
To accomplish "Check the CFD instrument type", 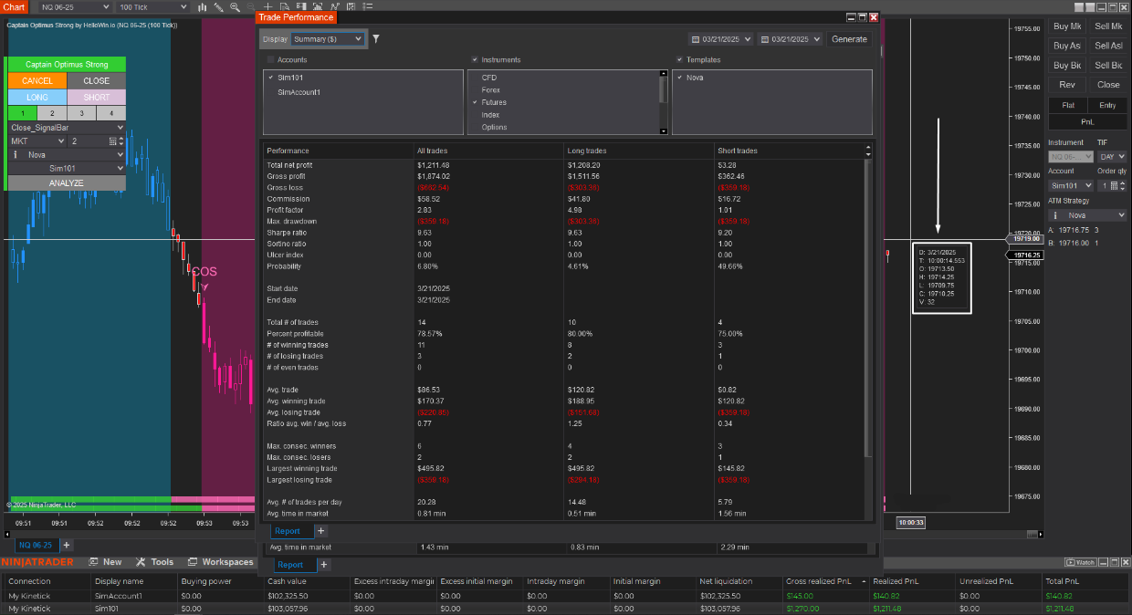I will coord(475,78).
